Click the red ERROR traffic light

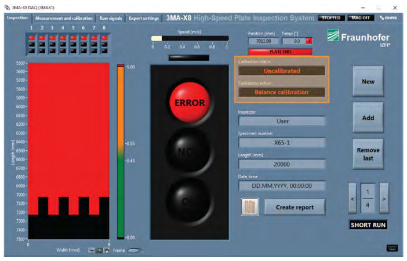coord(190,102)
